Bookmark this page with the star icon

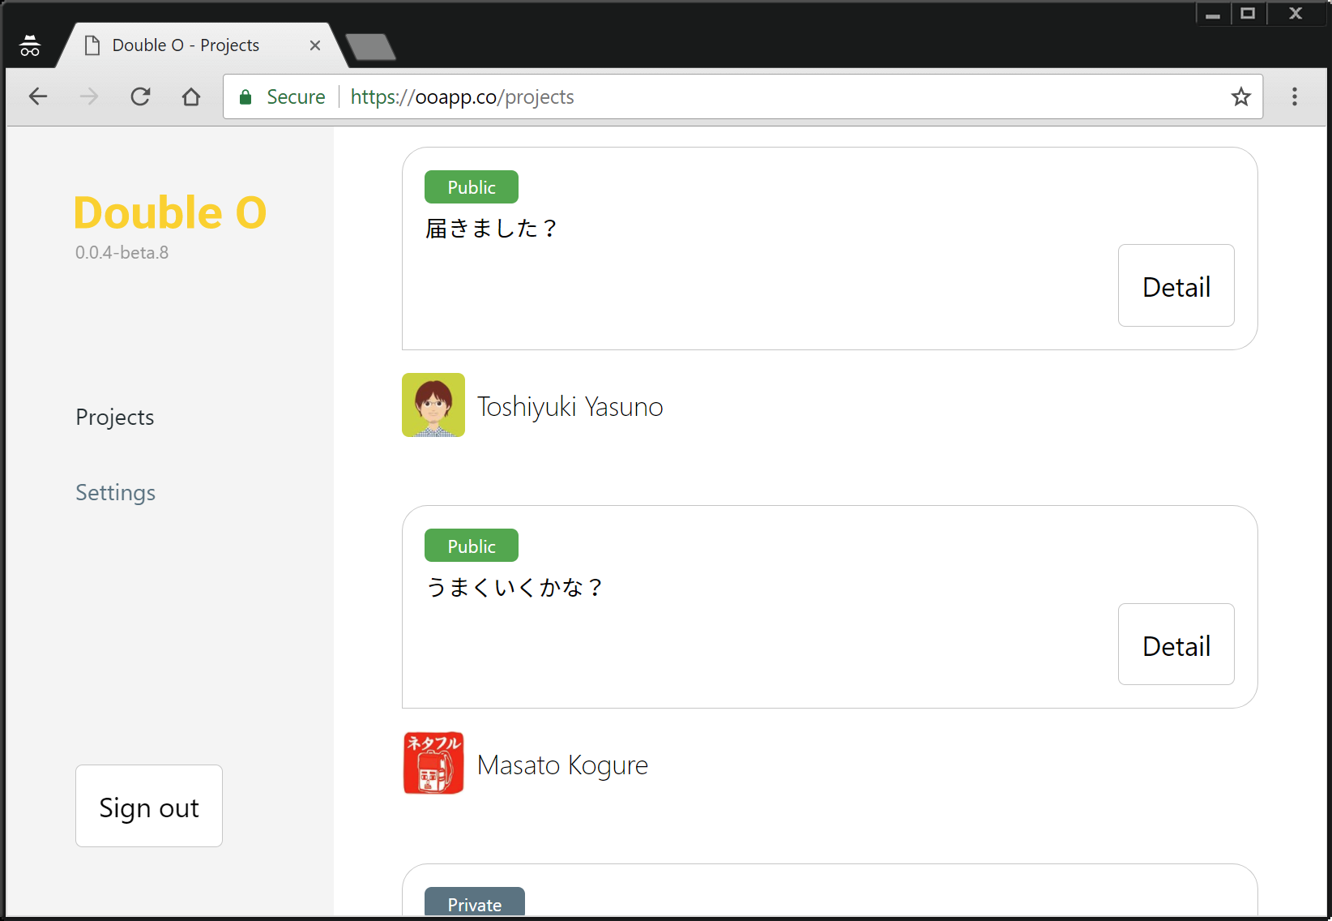point(1240,97)
